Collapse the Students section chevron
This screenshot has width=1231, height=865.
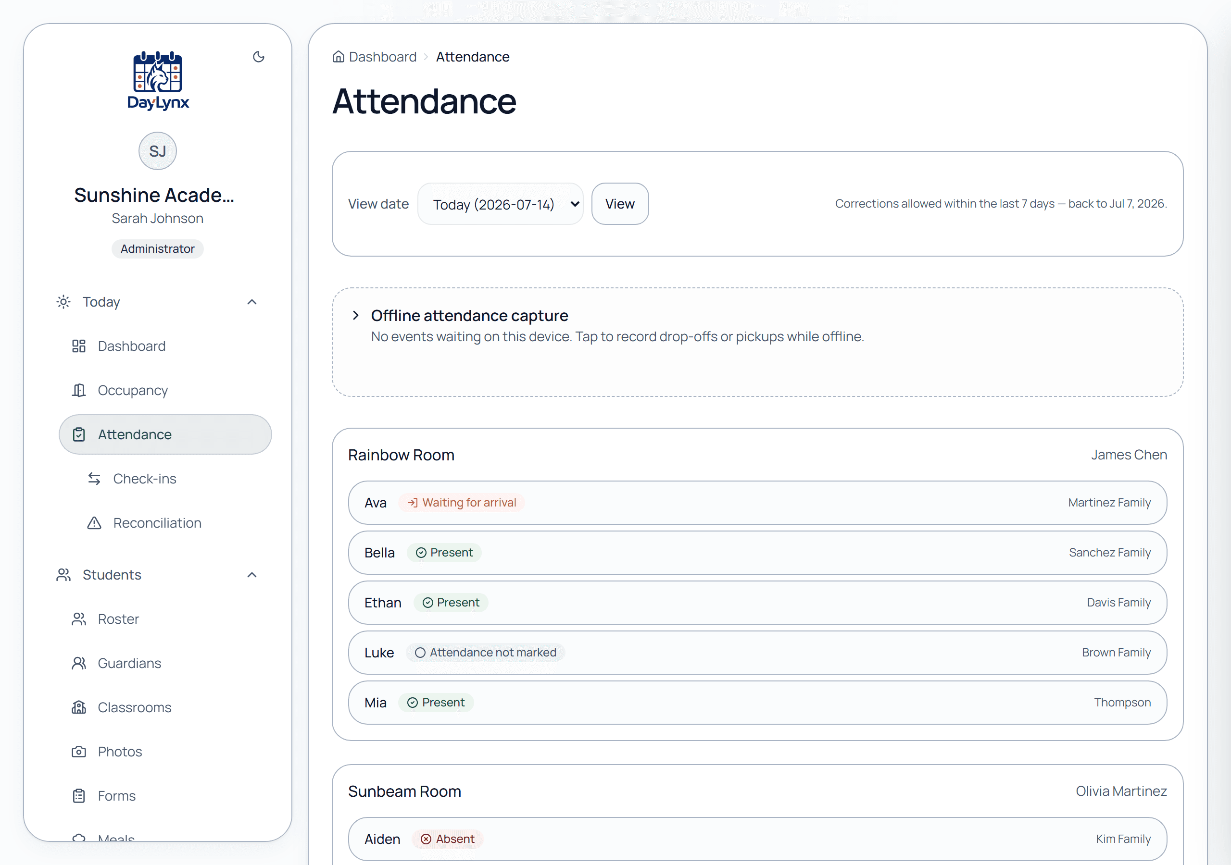[x=252, y=575]
